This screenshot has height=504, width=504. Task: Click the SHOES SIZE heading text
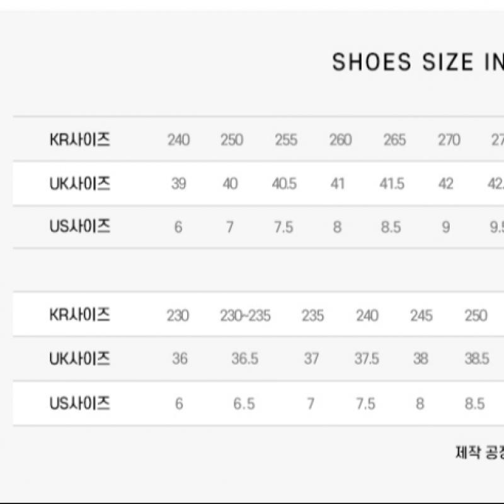pyautogui.click(x=417, y=62)
